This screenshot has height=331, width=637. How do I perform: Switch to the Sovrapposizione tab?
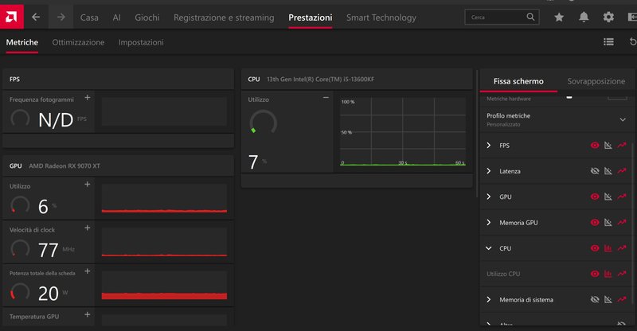tap(596, 81)
